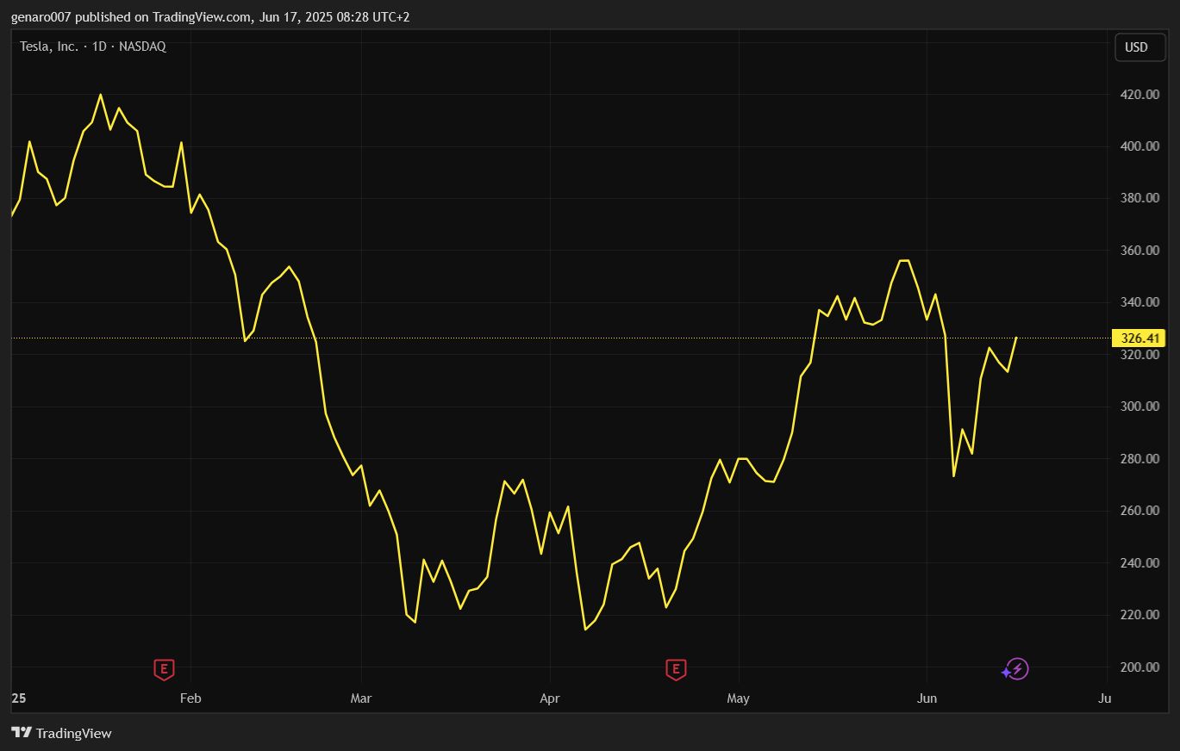This screenshot has width=1180, height=751.
Task: Click the 340.00 price axis label
Action: [1139, 302]
